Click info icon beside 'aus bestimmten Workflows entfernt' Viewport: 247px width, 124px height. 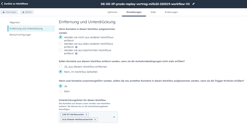coord(76,54)
